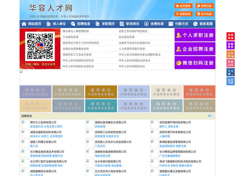Open company 长沙多美印刷有限公司
The width and height of the screenshot is (235, 176).
(108, 161)
